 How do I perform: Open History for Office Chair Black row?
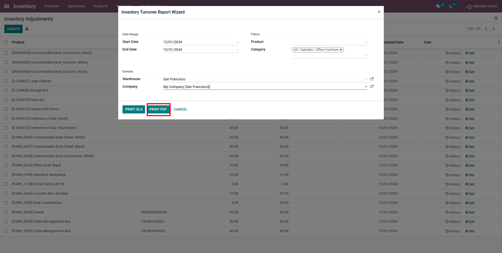pos(453,166)
